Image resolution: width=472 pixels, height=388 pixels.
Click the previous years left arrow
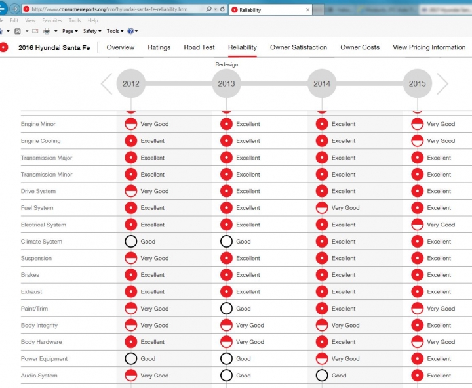107,83
